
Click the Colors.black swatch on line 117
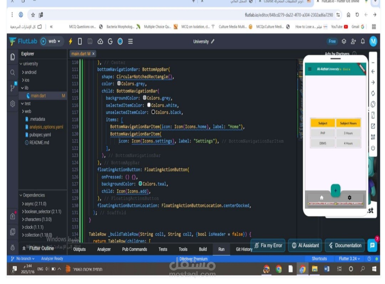[x=153, y=112]
